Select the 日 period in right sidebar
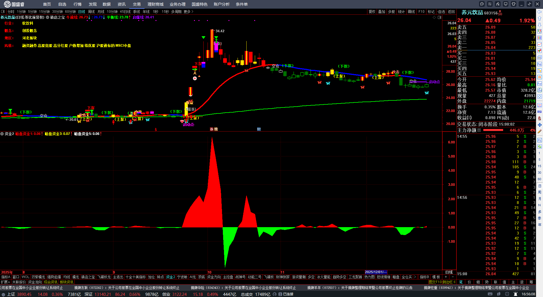The height and width of the screenshot is (297, 543). click(x=540, y=186)
